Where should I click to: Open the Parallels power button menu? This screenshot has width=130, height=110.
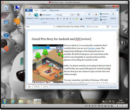click(x=5, y=106)
